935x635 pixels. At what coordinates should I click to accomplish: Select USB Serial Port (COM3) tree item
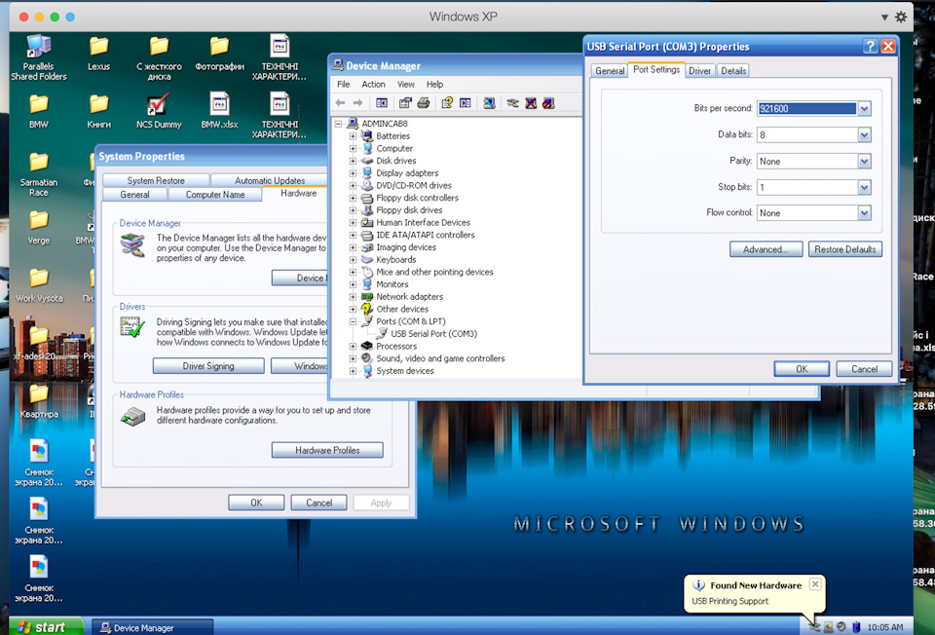click(433, 334)
